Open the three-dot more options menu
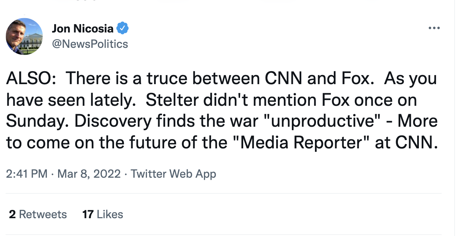This screenshot has width=471, height=236. point(434,28)
